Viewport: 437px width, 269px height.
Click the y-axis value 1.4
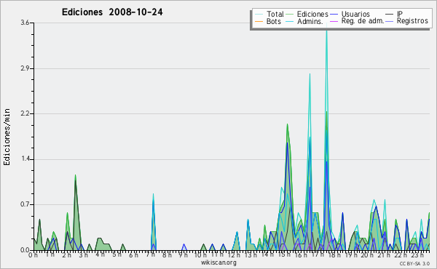[25, 159]
